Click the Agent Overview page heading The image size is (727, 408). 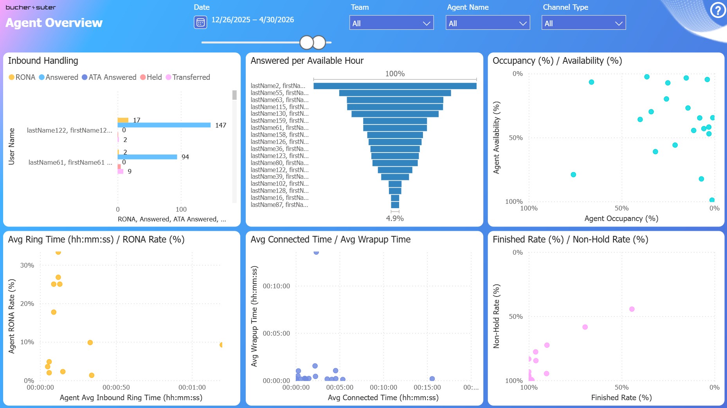[x=54, y=23]
